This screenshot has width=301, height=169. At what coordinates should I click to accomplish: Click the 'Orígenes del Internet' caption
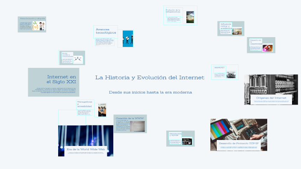[271, 98]
